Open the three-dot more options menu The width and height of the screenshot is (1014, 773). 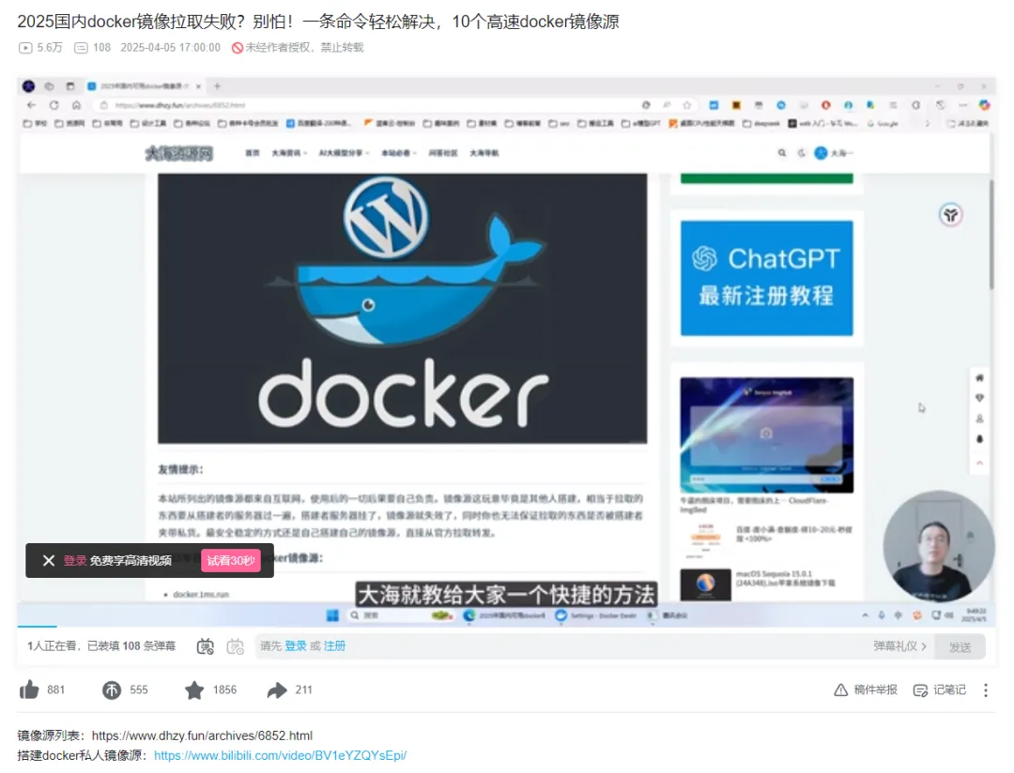click(986, 690)
